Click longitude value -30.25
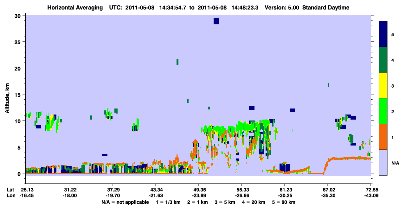Image resolution: width=412 pixels, height=211 pixels. click(x=285, y=195)
